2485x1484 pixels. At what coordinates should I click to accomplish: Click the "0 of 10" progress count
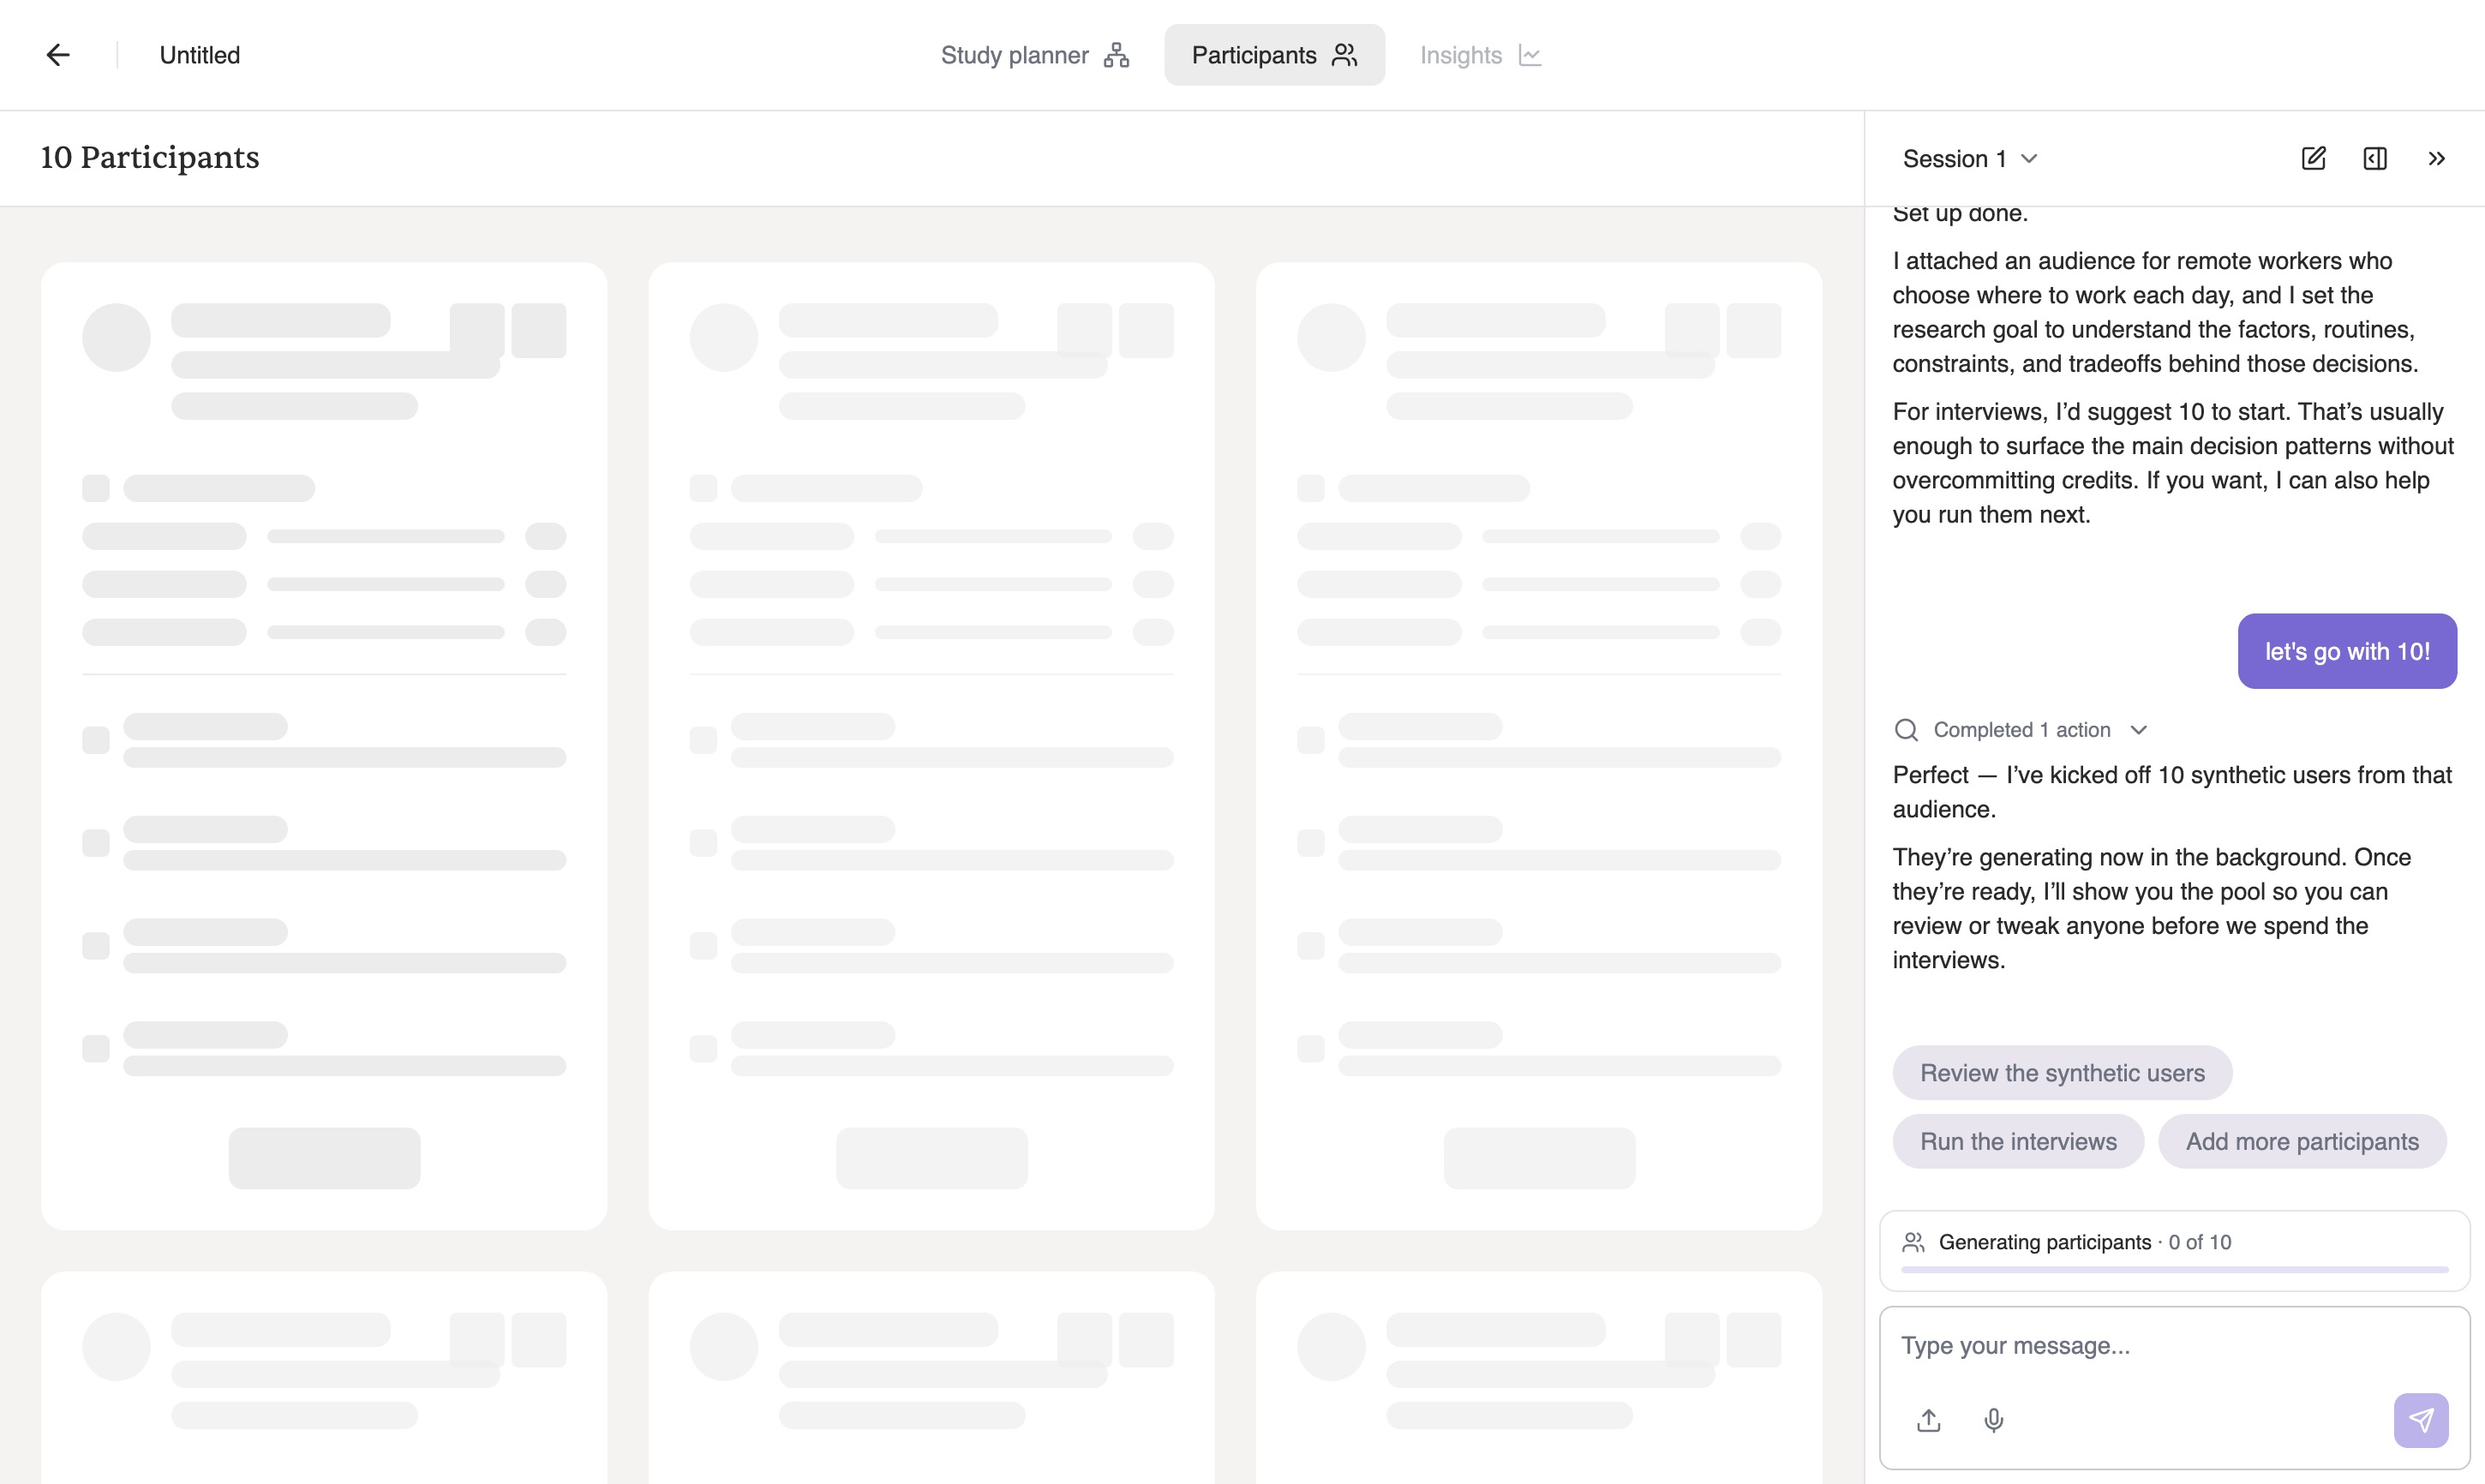point(2200,1242)
